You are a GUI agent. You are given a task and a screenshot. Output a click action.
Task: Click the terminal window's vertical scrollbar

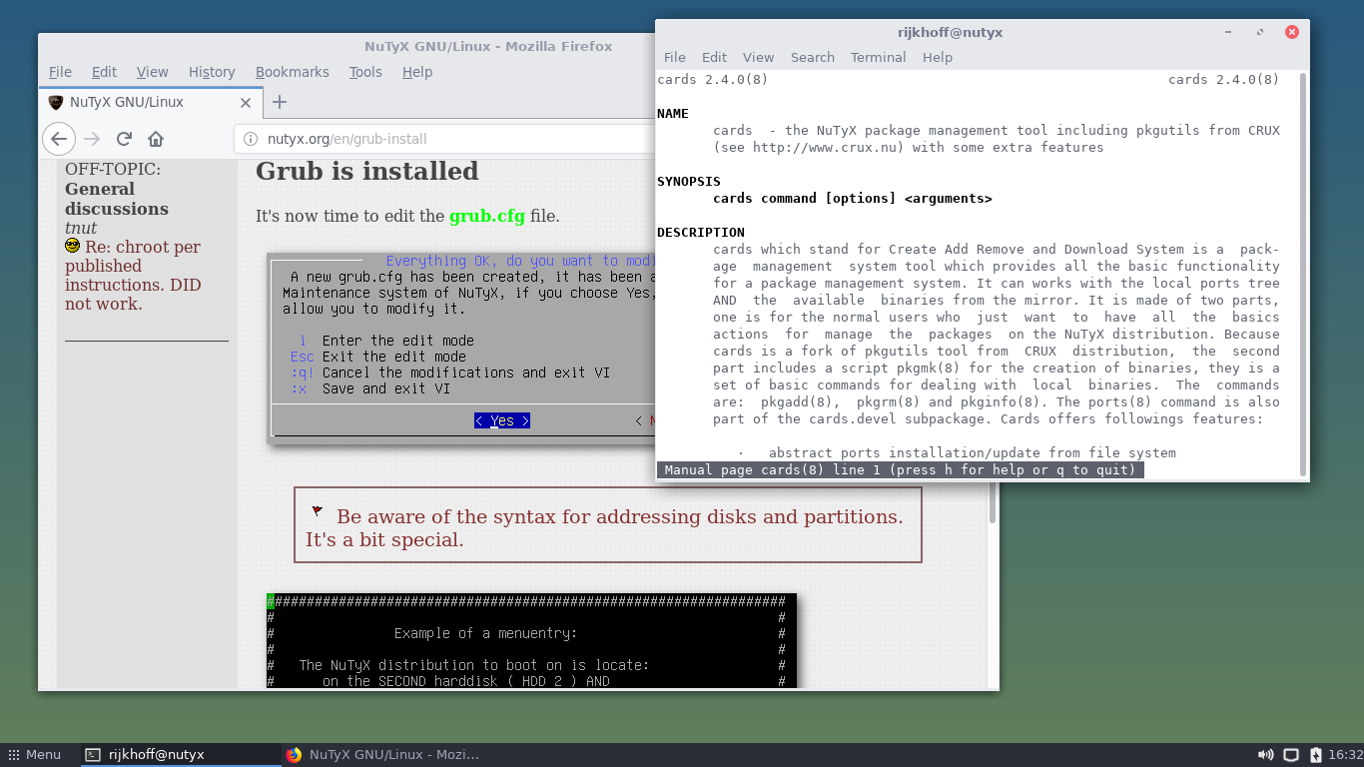pyautogui.click(x=1303, y=274)
